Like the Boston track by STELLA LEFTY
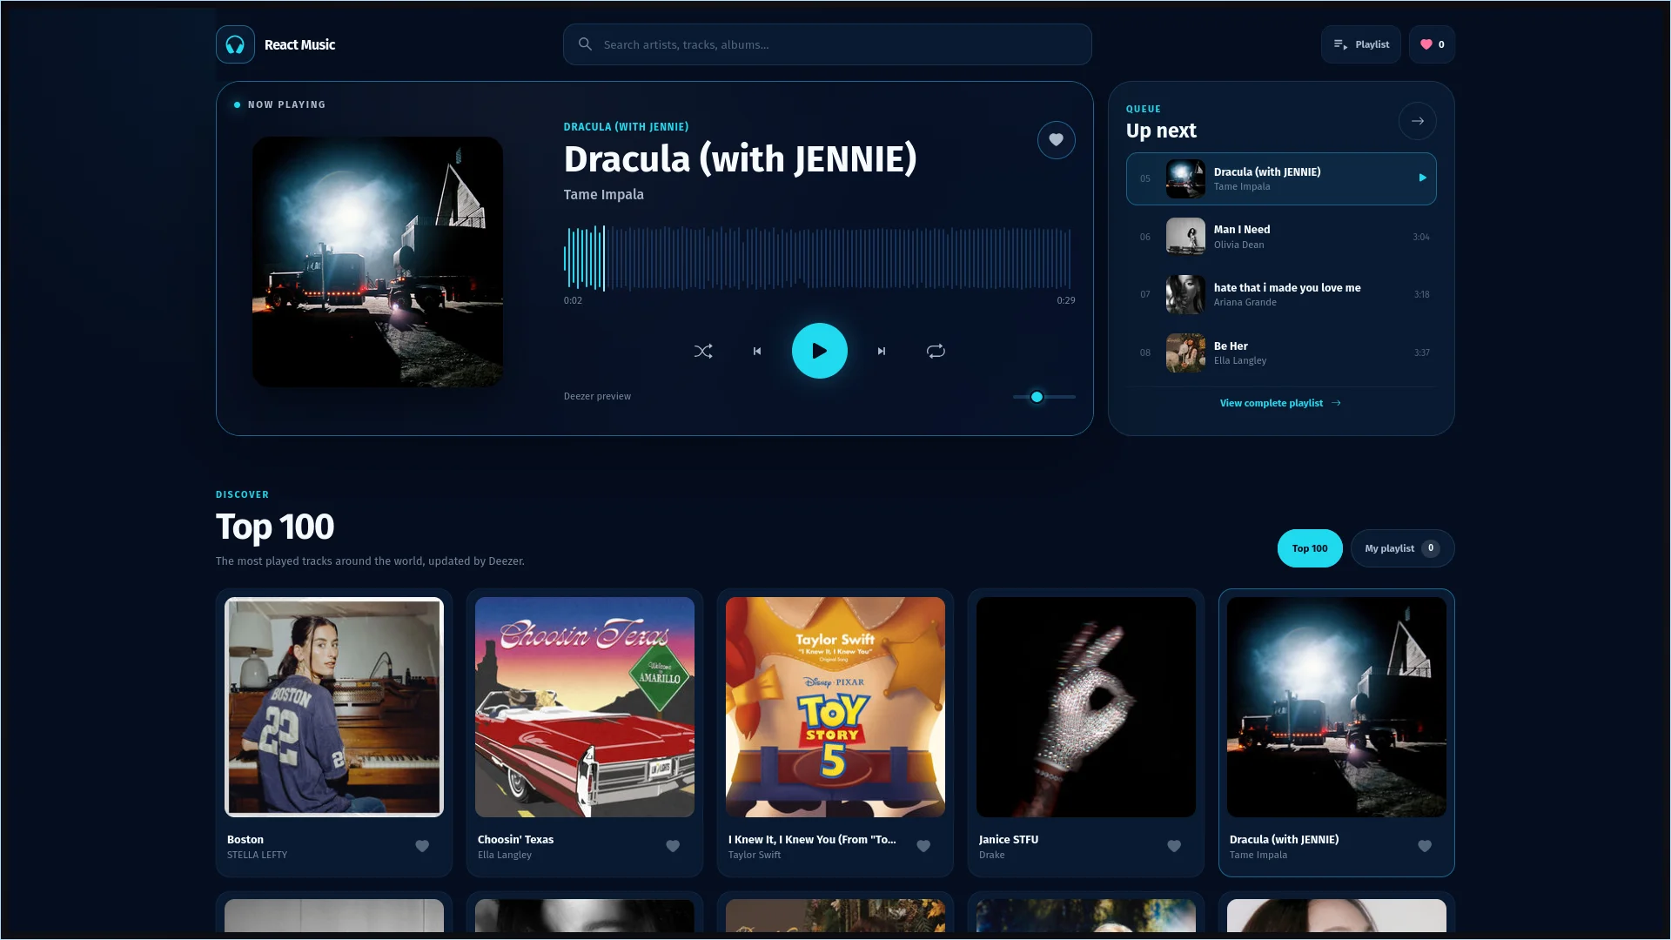The width and height of the screenshot is (1671, 940). click(422, 846)
